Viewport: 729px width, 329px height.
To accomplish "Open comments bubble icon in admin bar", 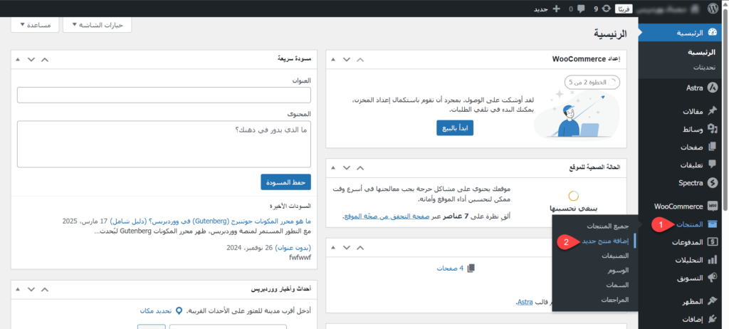I will pyautogui.click(x=580, y=9).
